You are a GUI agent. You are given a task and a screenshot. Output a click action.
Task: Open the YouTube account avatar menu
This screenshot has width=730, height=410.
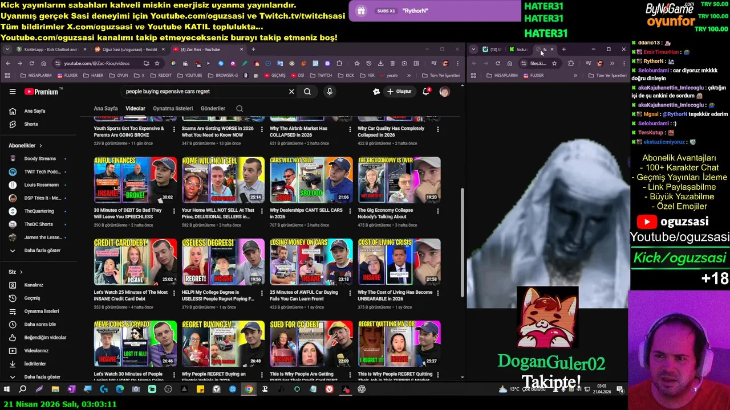(x=444, y=91)
